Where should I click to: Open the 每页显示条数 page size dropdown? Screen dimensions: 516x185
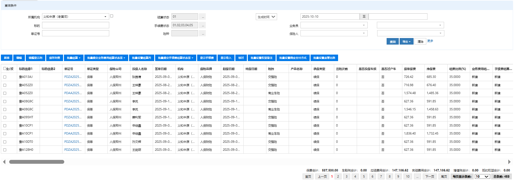coord(482,176)
